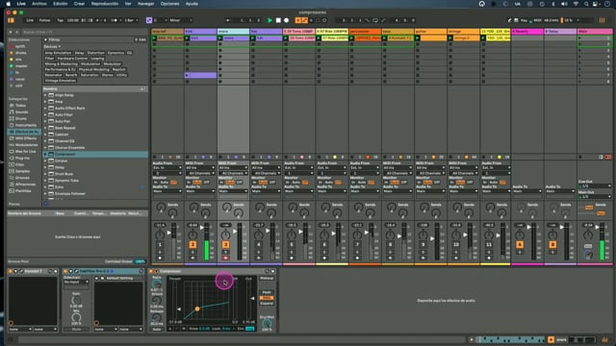
Task: Start playback with the green Play button
Action: (269, 20)
